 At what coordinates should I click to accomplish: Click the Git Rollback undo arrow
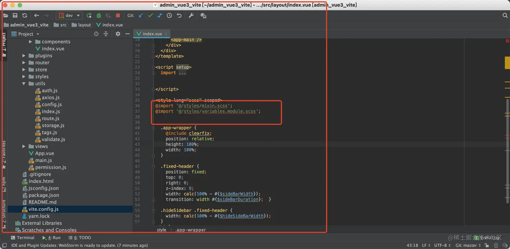(179, 15)
